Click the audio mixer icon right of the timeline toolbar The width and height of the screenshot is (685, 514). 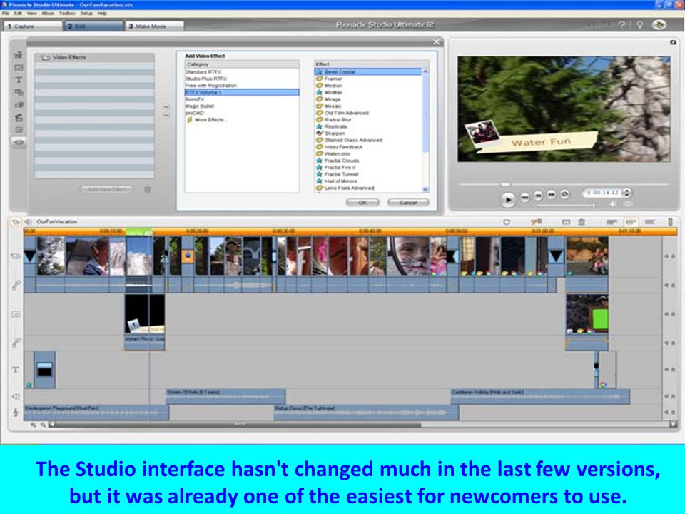coord(670,222)
